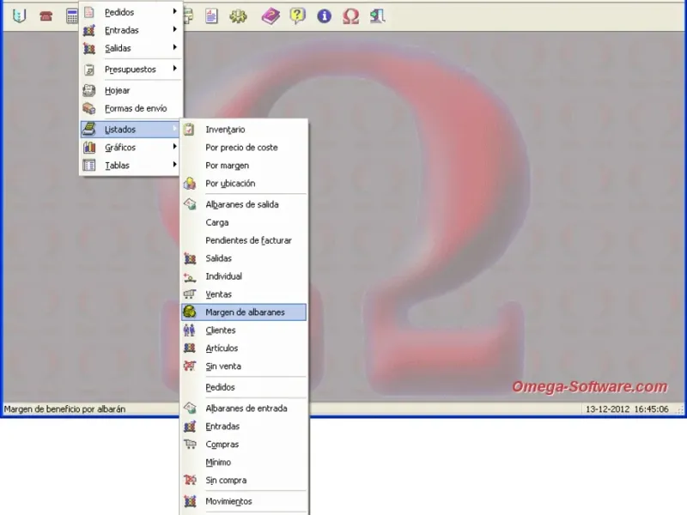Select Por margen listing
Image resolution: width=687 pixels, height=515 pixels.
(x=244, y=166)
